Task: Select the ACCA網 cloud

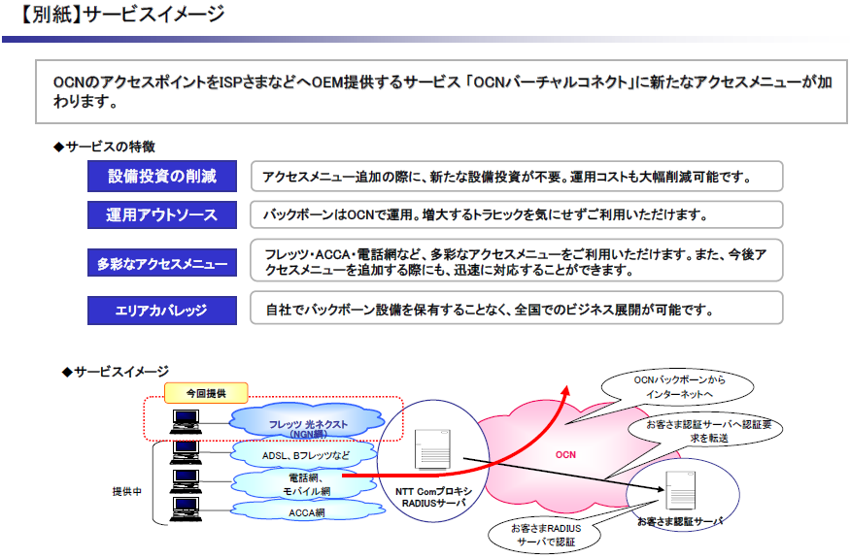Action: (x=307, y=511)
